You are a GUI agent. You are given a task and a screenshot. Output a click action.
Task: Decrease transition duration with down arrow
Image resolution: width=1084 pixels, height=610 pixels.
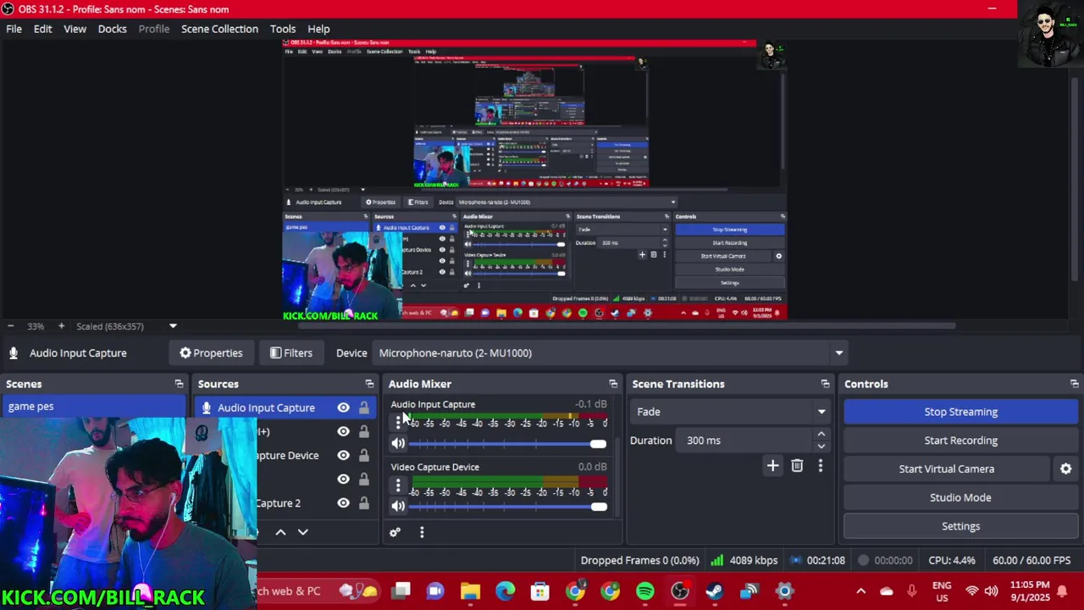click(821, 446)
